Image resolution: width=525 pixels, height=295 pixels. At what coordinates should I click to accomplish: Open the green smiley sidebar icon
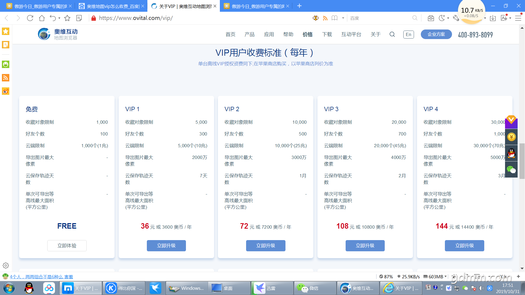[6, 64]
